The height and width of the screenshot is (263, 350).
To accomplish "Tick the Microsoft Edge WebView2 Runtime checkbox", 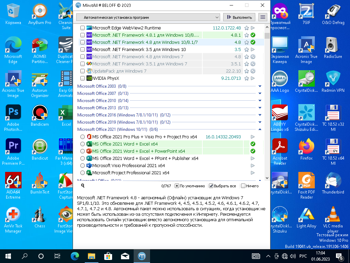I will pos(83,28).
